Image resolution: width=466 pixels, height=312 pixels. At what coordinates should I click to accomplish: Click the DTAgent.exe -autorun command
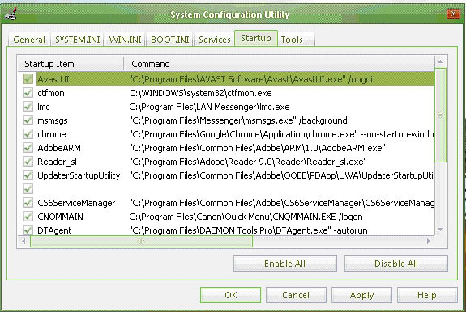tap(248, 230)
